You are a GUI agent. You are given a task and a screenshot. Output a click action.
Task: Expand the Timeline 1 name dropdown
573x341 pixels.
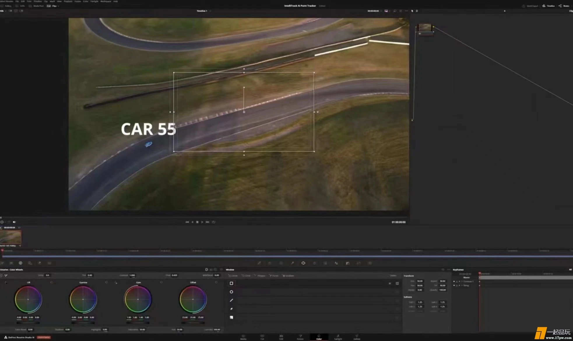pyautogui.click(x=210, y=11)
